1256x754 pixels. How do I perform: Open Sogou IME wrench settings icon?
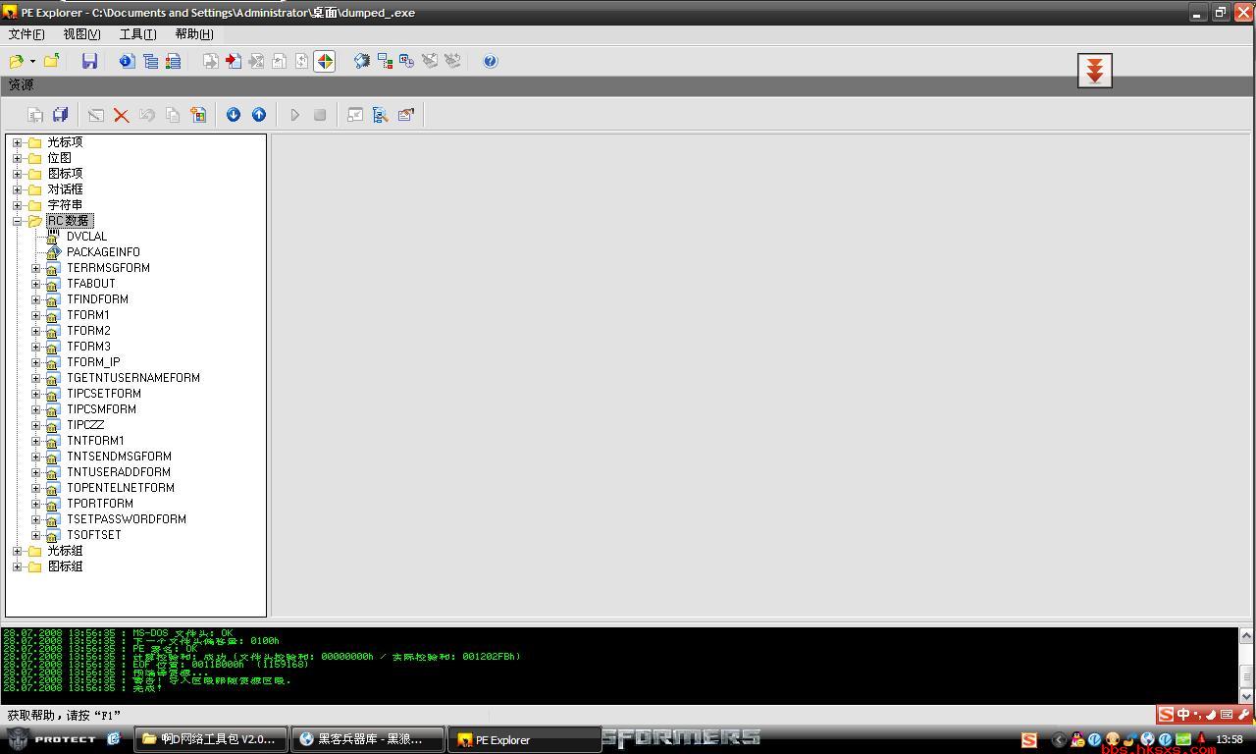click(1243, 715)
